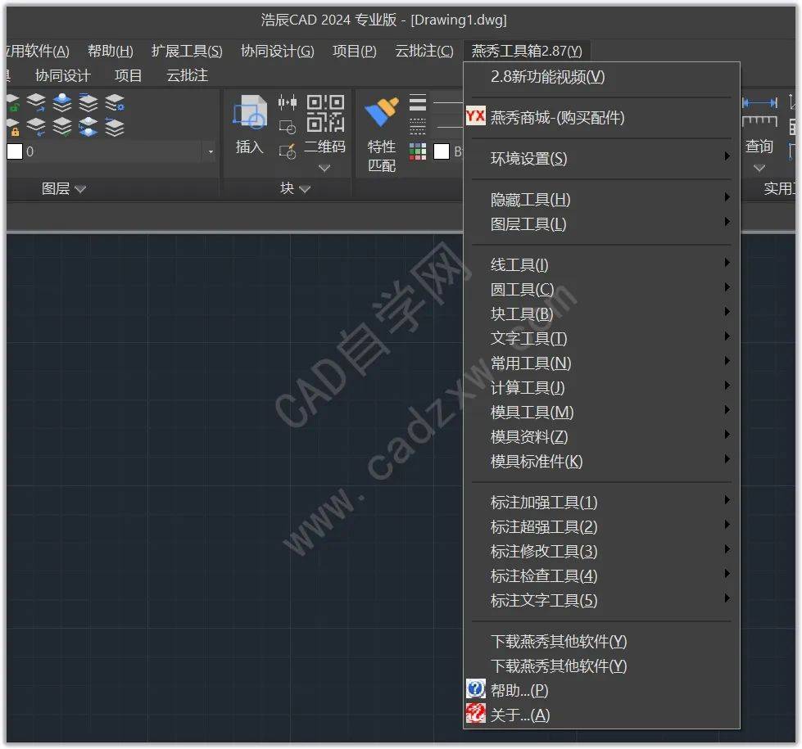Click the blue question mark help icon

tap(476, 689)
